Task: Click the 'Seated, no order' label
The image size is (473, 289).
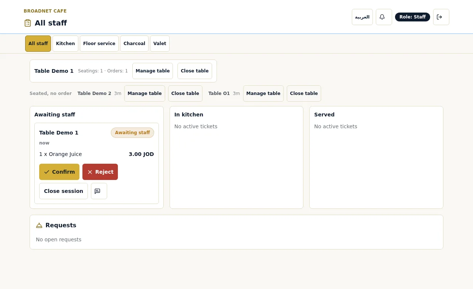Action: click(x=51, y=93)
